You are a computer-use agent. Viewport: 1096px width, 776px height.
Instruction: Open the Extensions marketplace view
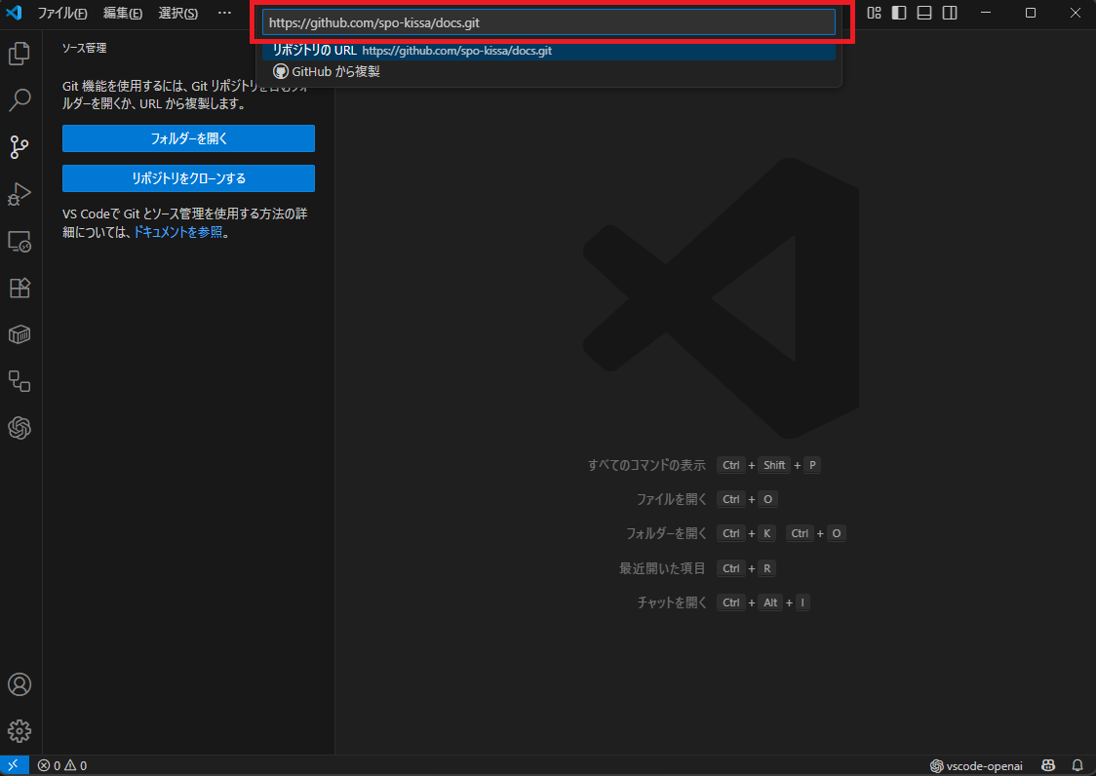20,288
